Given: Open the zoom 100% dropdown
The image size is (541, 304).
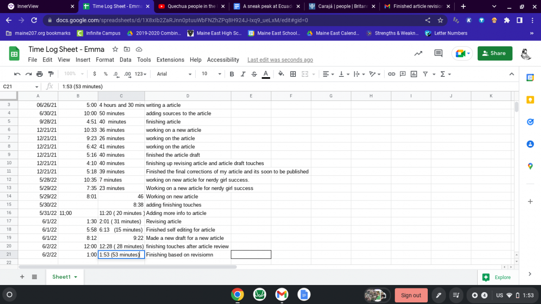Looking at the screenshot, I should 73,74.
